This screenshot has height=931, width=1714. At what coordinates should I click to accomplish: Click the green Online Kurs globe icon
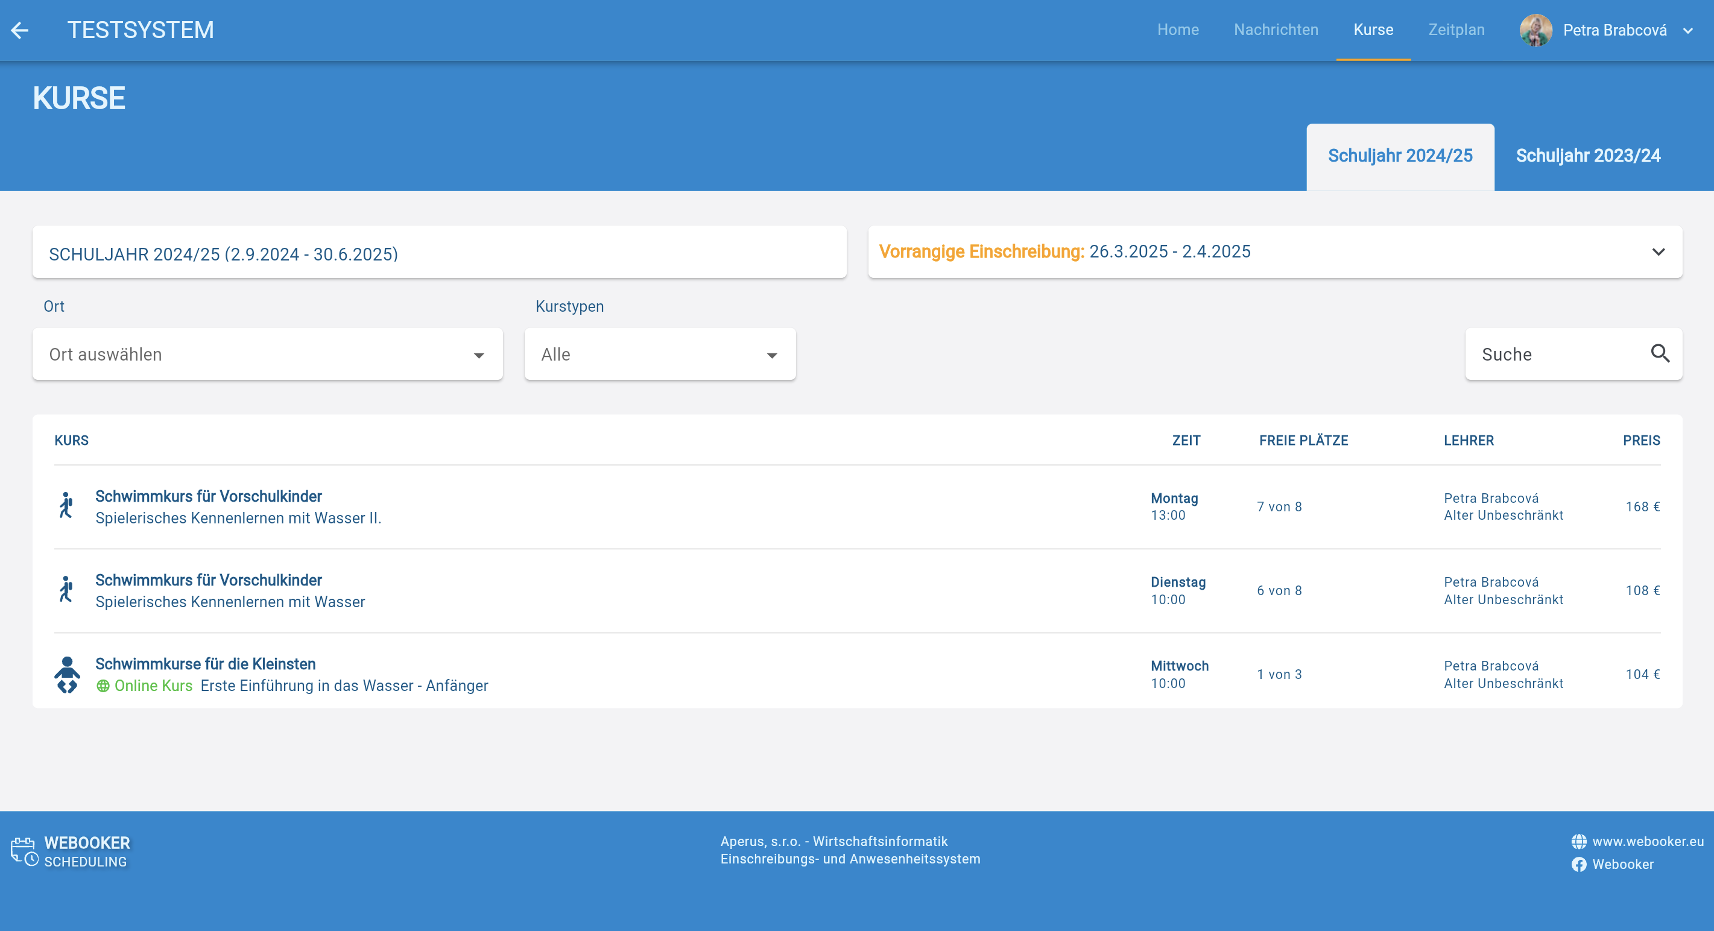pyautogui.click(x=103, y=686)
